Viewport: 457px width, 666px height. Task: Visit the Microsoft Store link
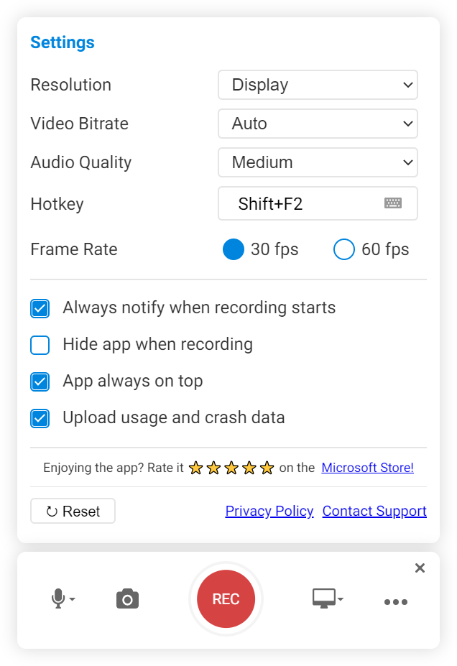[367, 467]
